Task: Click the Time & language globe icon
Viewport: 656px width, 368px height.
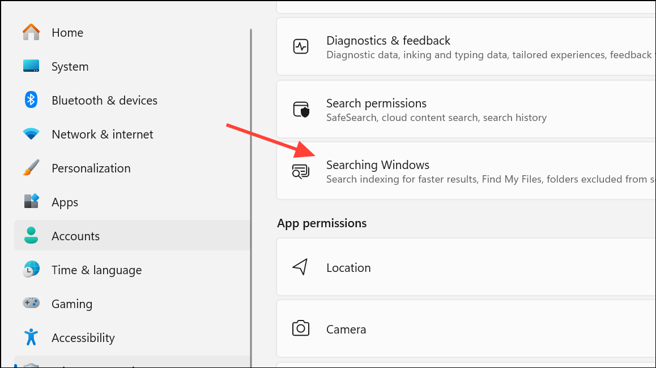Action: 31,270
